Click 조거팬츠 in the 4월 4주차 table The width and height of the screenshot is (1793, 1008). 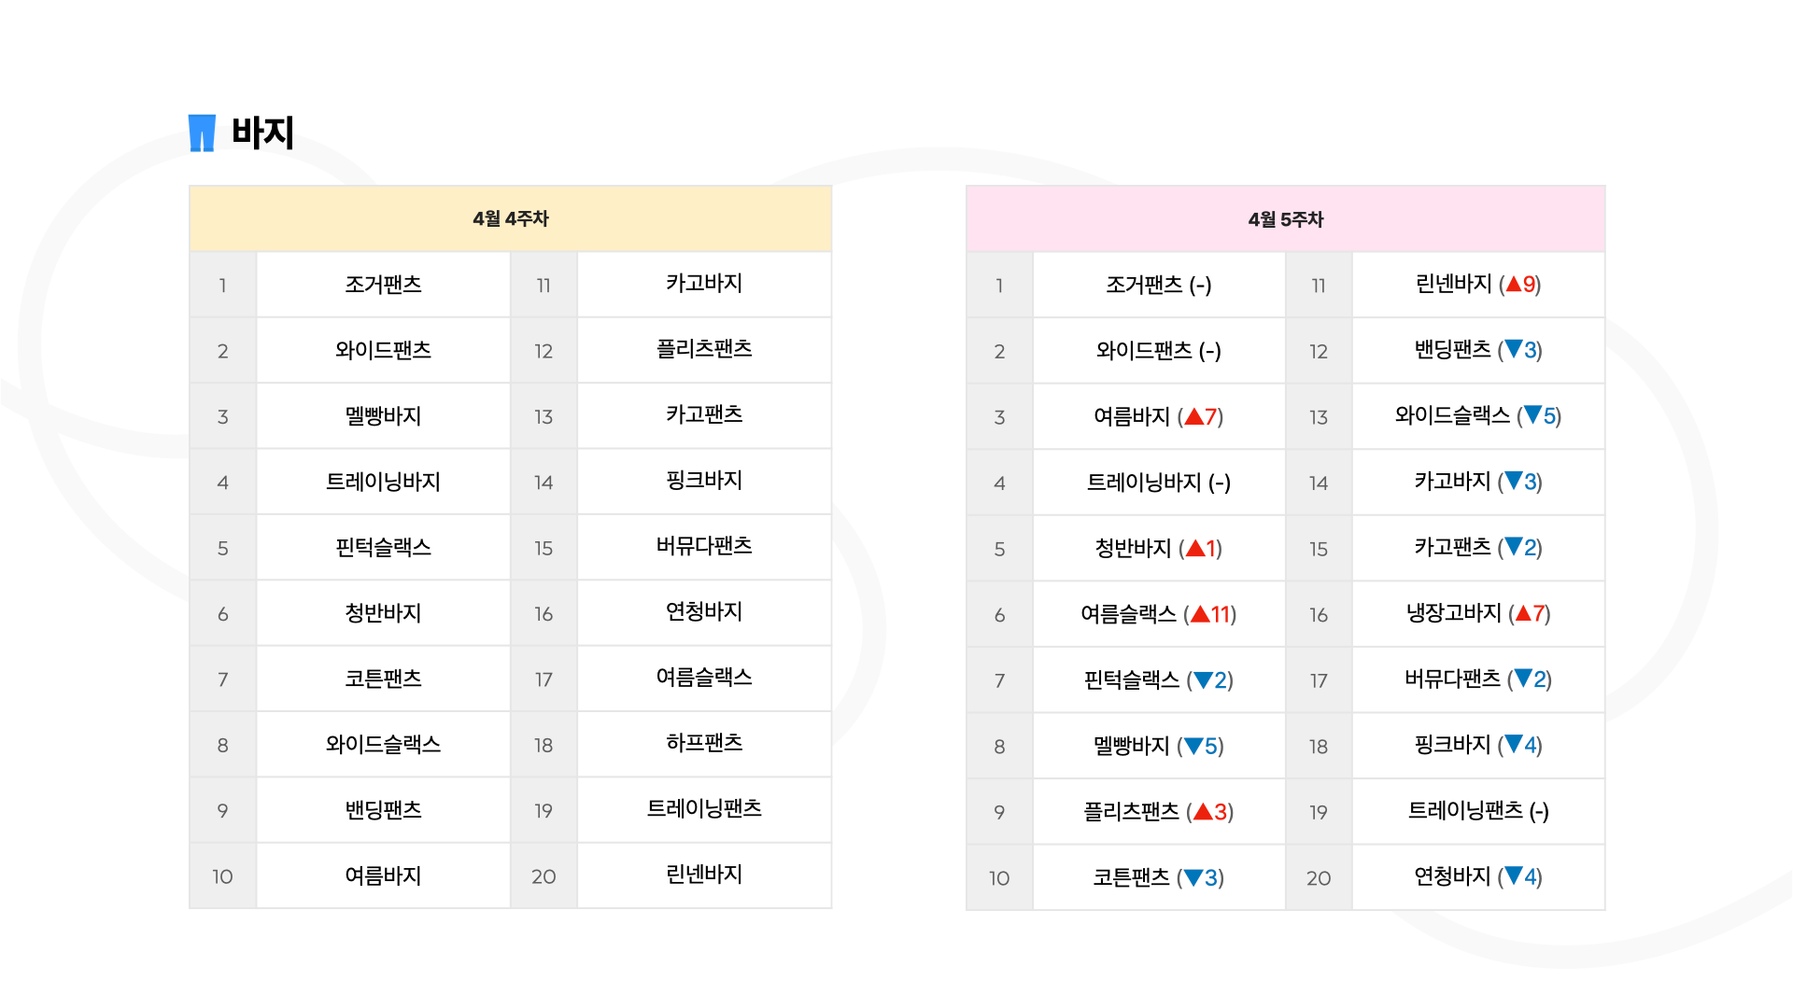click(383, 285)
